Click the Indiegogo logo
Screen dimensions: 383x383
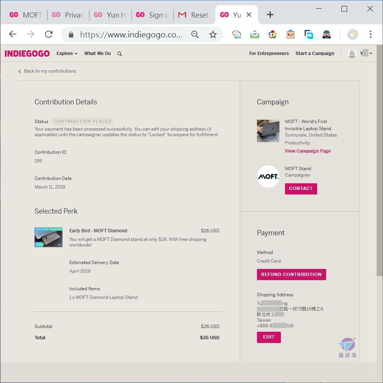[x=27, y=53]
